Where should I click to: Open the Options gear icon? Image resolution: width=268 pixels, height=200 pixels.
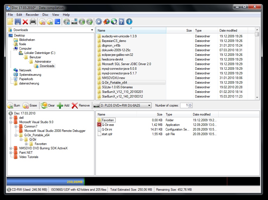point(98,22)
